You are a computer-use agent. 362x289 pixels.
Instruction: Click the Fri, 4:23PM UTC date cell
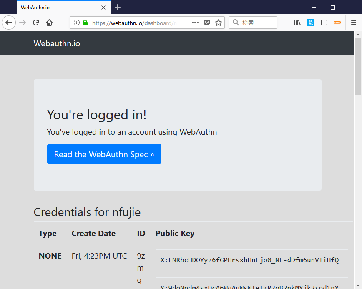(99, 256)
